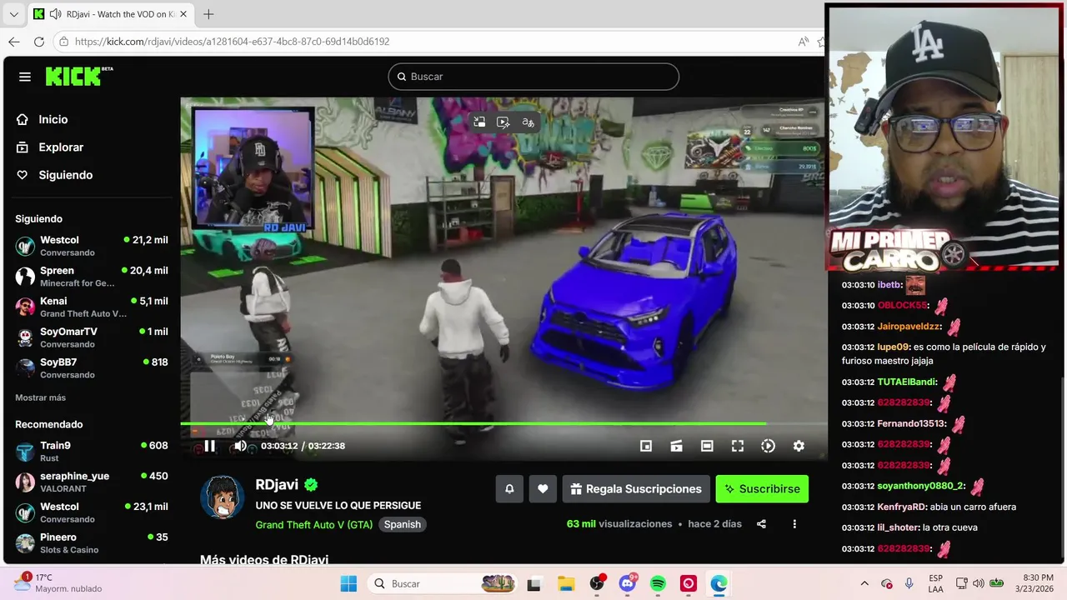
Task: Toggle mini player mode icon
Action: click(646, 446)
